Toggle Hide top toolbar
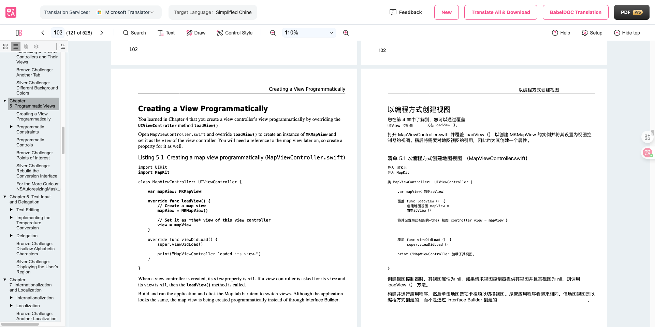Screen dimensions: 655x327 [x=627, y=33]
